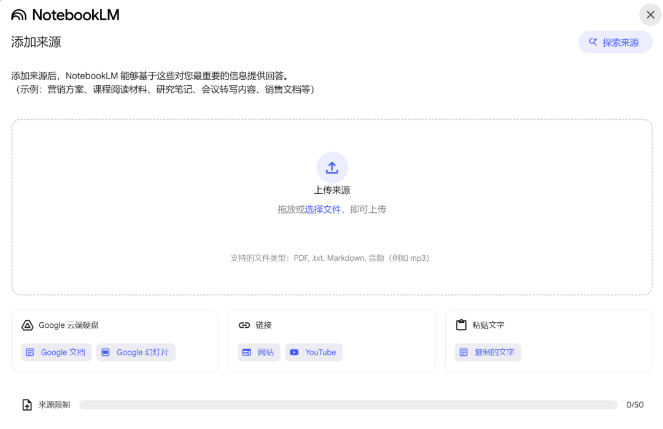
Task: Open the 探索来源 button
Action: [615, 42]
